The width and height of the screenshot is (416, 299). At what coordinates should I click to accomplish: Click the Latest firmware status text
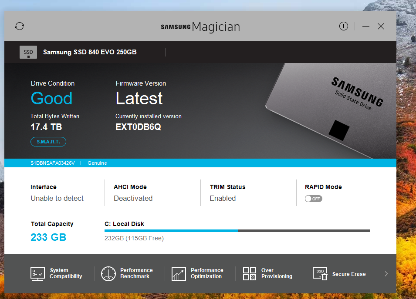[x=139, y=98]
